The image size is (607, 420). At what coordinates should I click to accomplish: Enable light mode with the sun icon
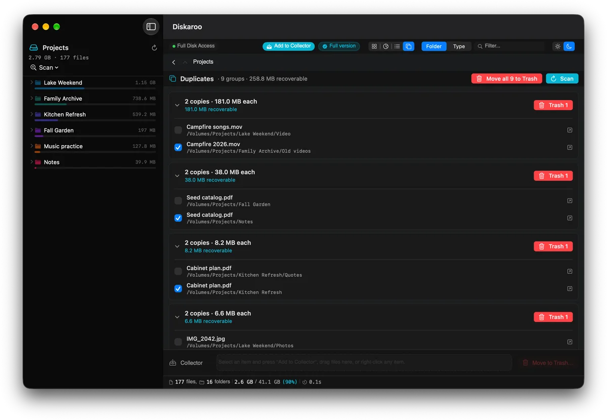[557, 46]
